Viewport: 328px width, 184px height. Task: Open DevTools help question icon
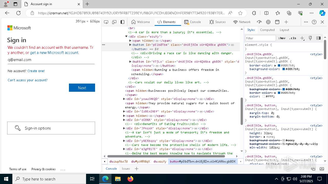pyautogui.click(x=314, y=22)
